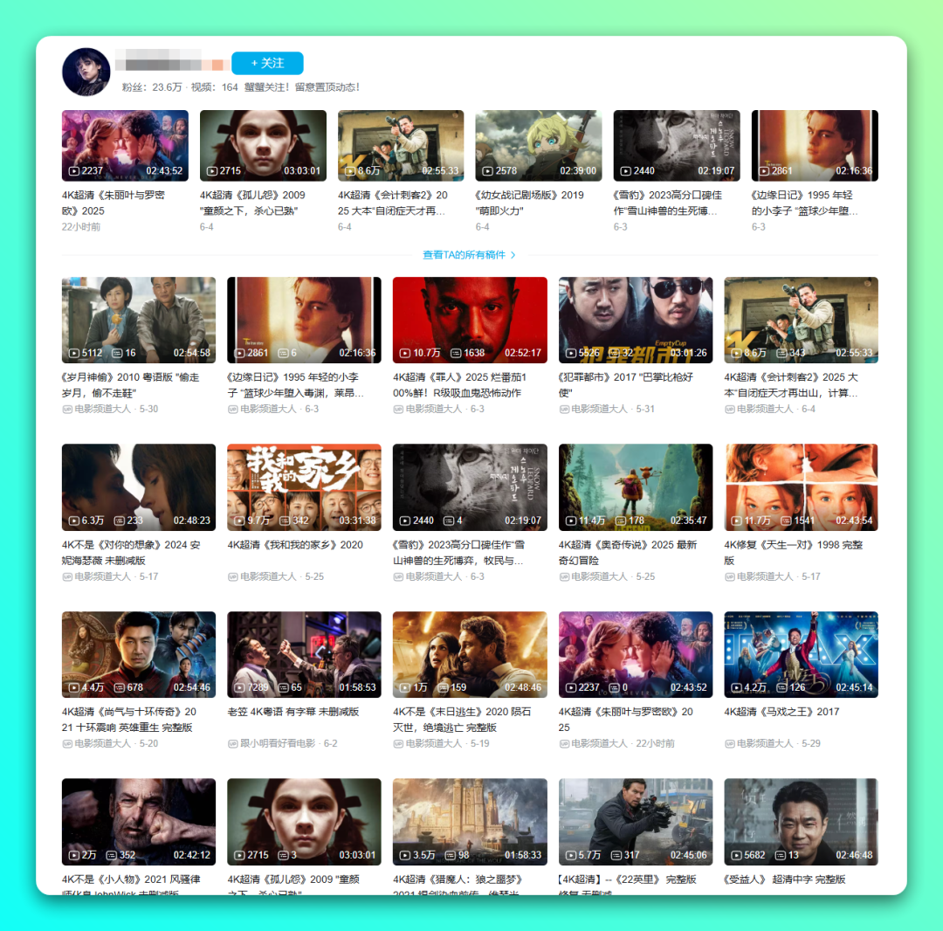Click title 4K超清《马戏之王》2017
Image resolution: width=943 pixels, height=931 pixels.
(781, 712)
